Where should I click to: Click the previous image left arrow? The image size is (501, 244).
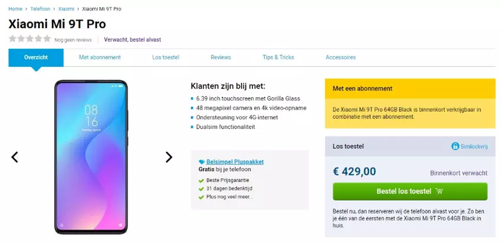[x=15, y=157]
